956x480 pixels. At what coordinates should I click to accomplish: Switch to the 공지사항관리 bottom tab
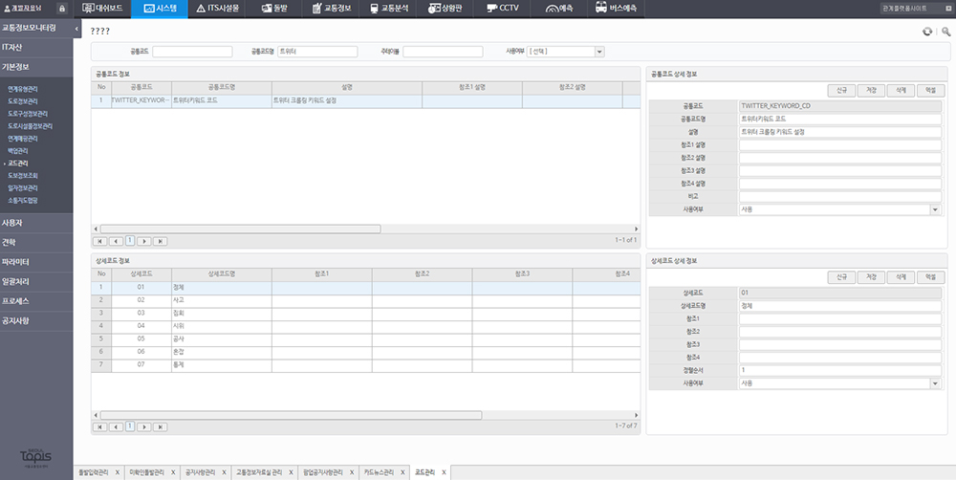click(201, 472)
